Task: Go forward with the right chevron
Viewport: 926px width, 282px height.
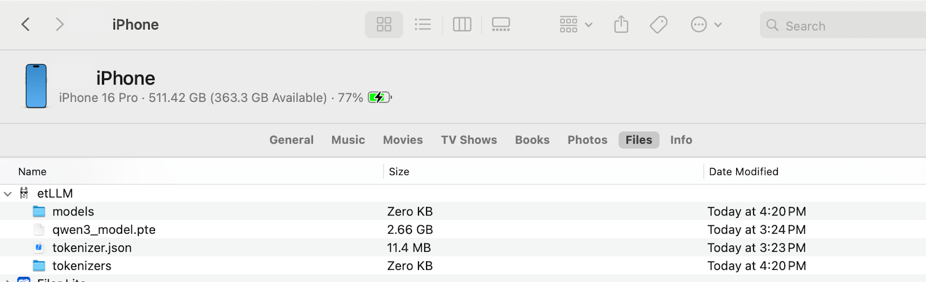Action: tap(59, 24)
